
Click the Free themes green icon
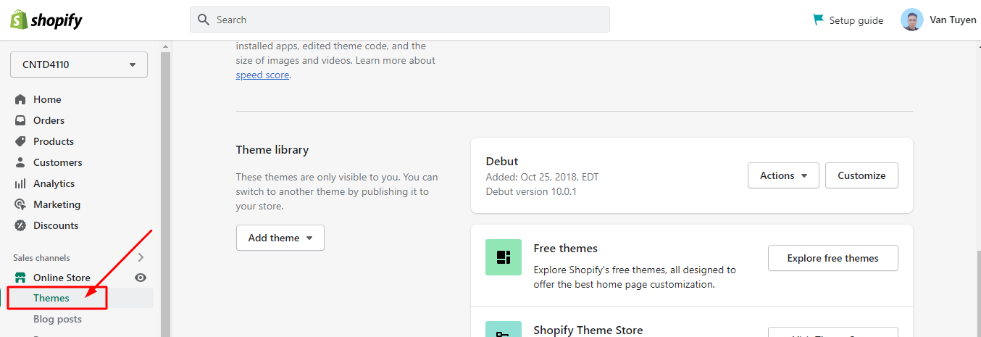pos(504,257)
